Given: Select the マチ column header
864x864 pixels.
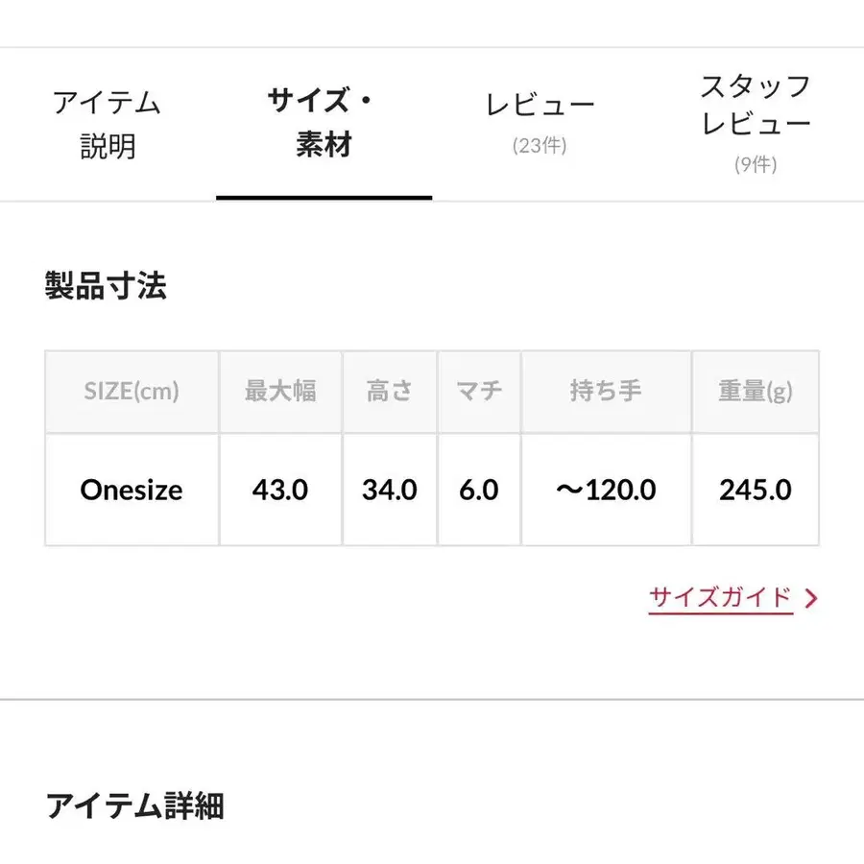Looking at the screenshot, I should (x=479, y=392).
